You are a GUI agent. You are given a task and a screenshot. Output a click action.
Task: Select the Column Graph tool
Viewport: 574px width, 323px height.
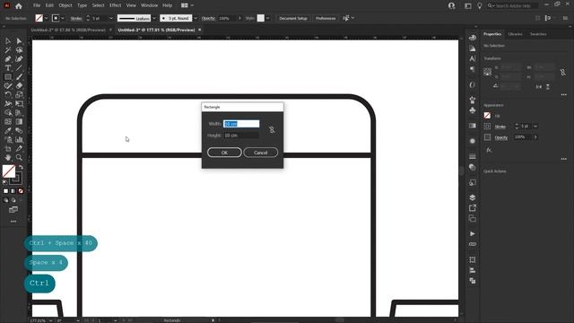[x=19, y=140]
